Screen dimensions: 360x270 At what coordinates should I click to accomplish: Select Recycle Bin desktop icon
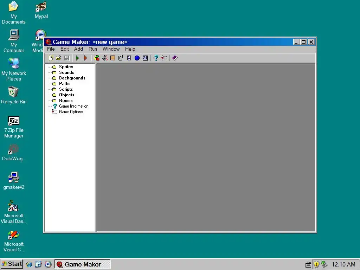click(x=14, y=95)
